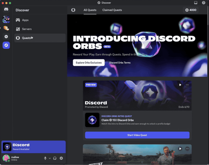
Task: Click the Servers sidebar icon
Action: tap(18, 29)
